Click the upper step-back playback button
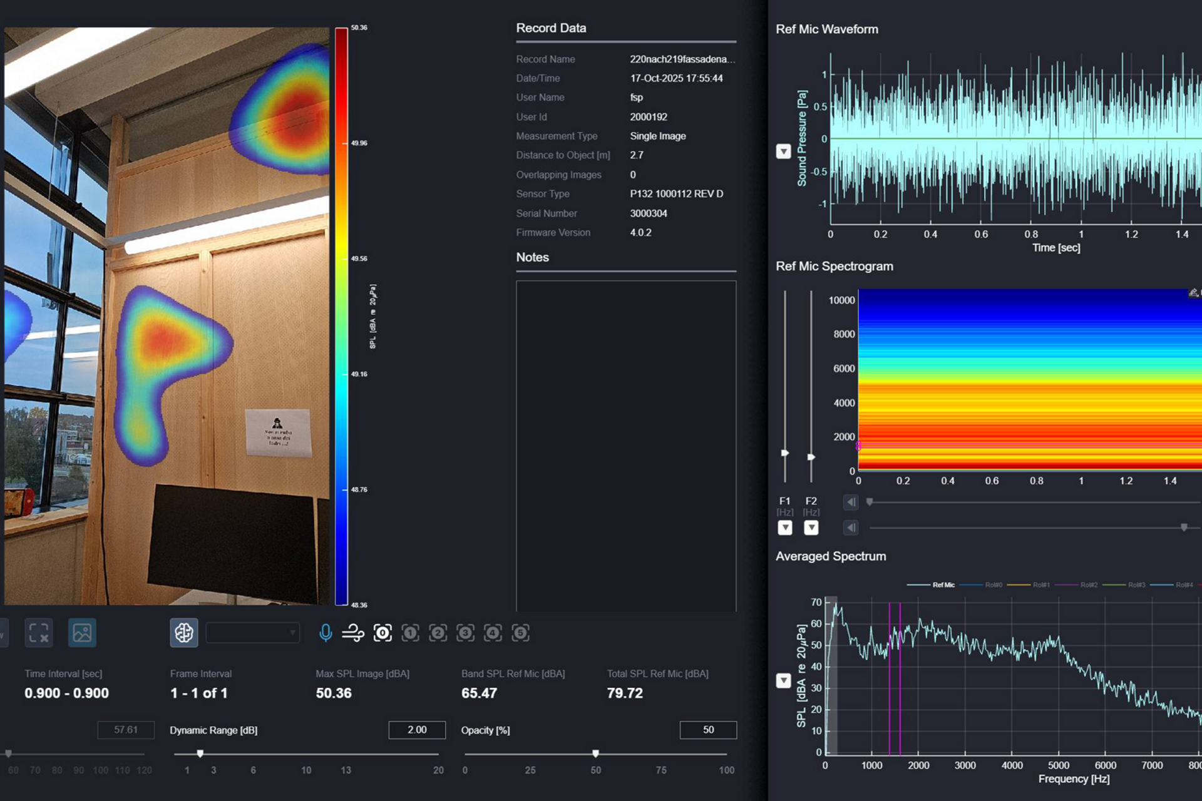The height and width of the screenshot is (801, 1202). click(851, 502)
